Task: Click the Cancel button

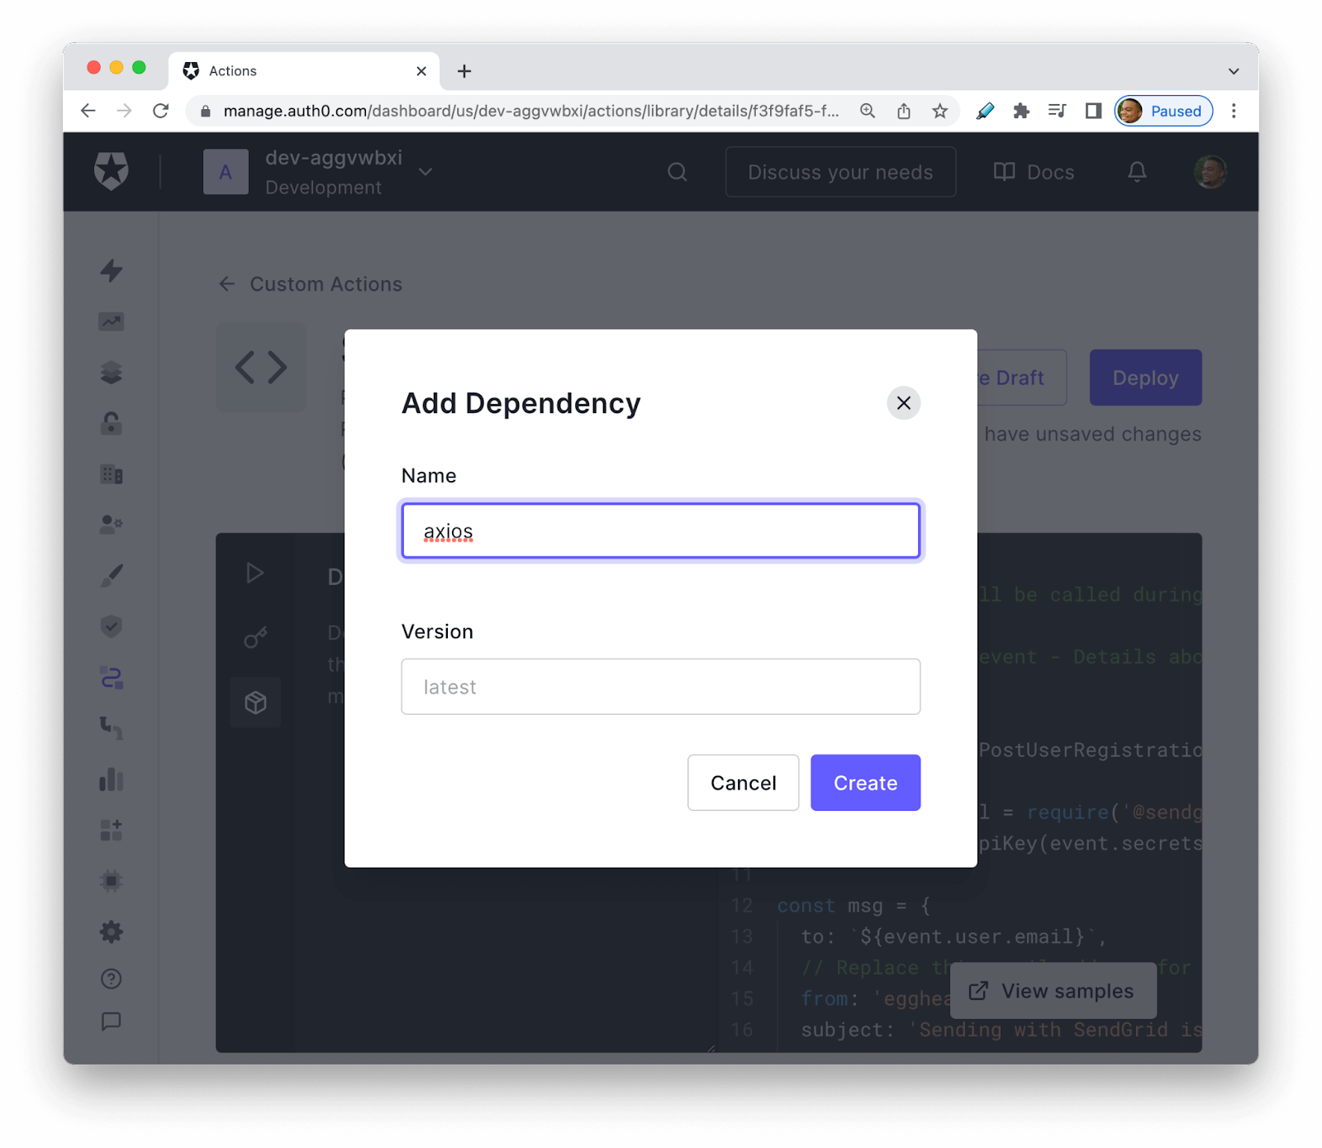Action: pyautogui.click(x=743, y=782)
